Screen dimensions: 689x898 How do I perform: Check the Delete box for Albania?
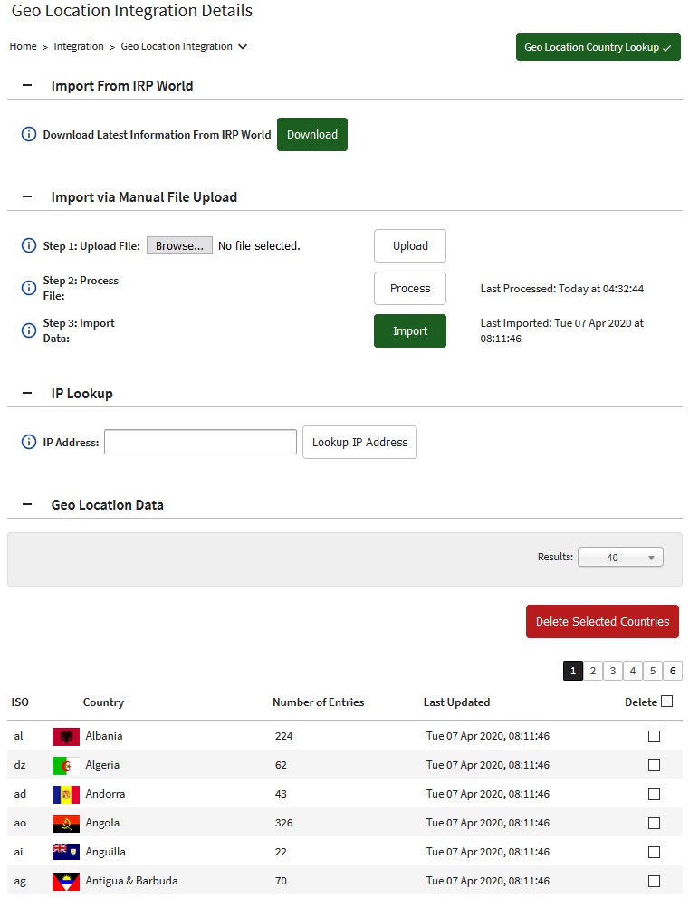coord(654,737)
